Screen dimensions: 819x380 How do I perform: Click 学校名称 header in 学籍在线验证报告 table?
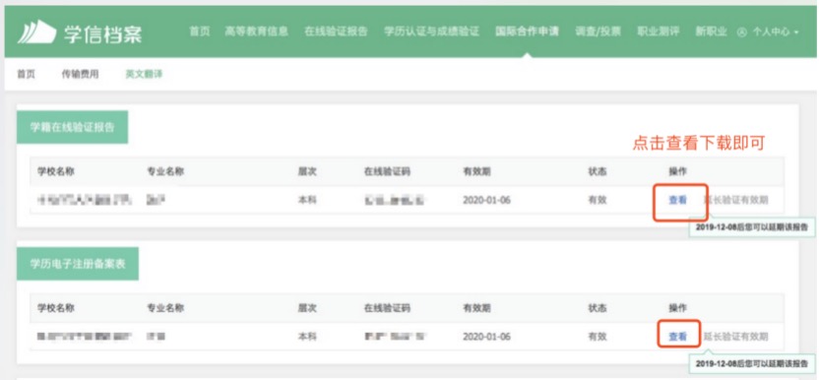[x=56, y=171]
